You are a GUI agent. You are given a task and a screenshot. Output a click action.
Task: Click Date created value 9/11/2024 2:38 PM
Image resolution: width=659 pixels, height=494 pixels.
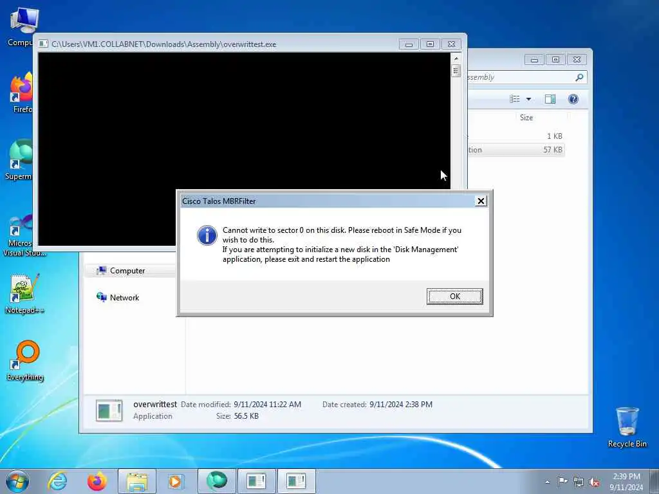[401, 405]
